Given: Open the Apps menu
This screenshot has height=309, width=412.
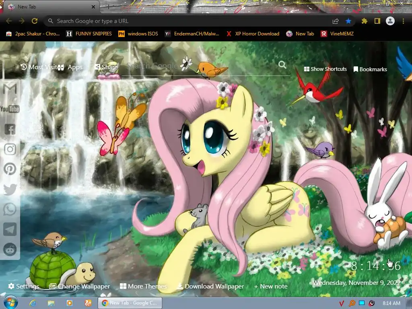Looking at the screenshot, I should (x=70, y=67).
